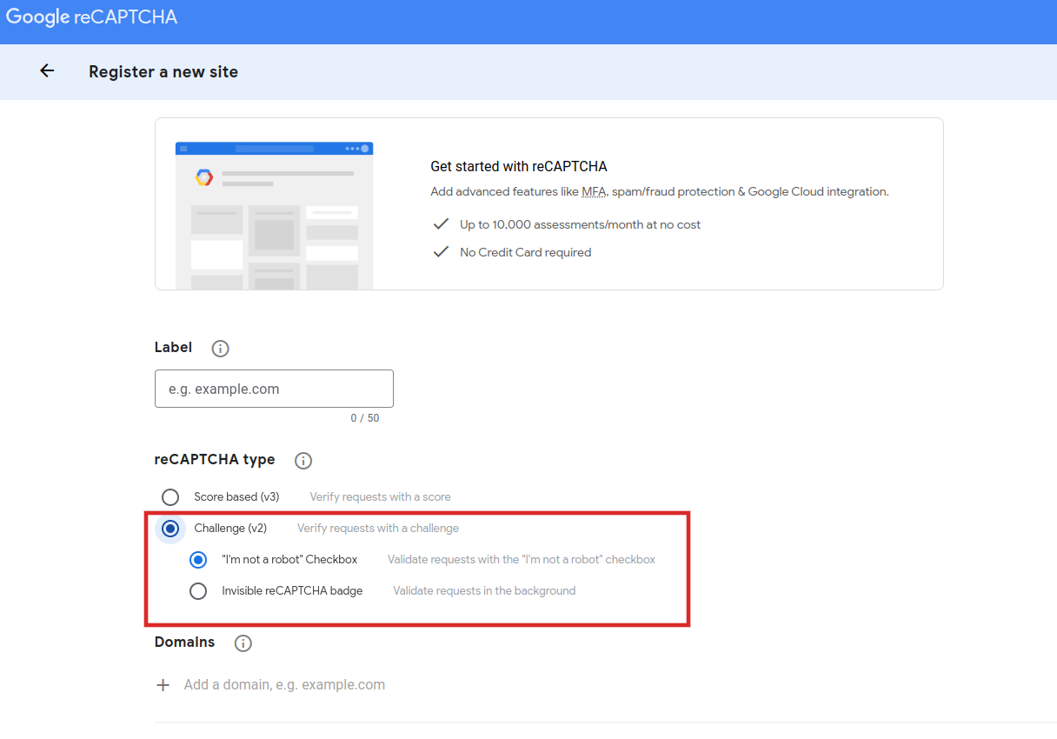This screenshot has width=1057, height=739.
Task: Click the plus icon to add a domain
Action: pos(163,685)
